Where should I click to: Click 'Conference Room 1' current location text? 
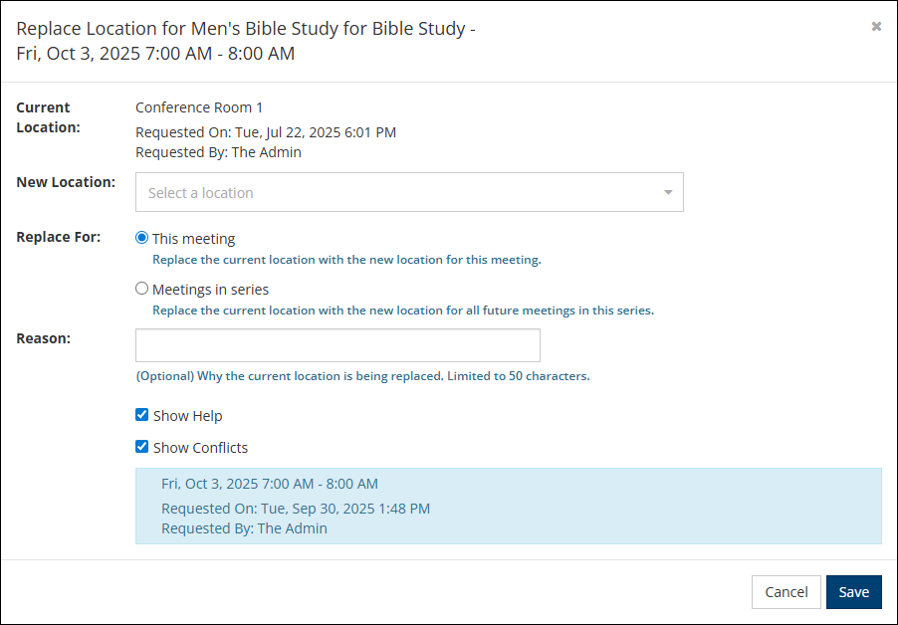point(199,107)
